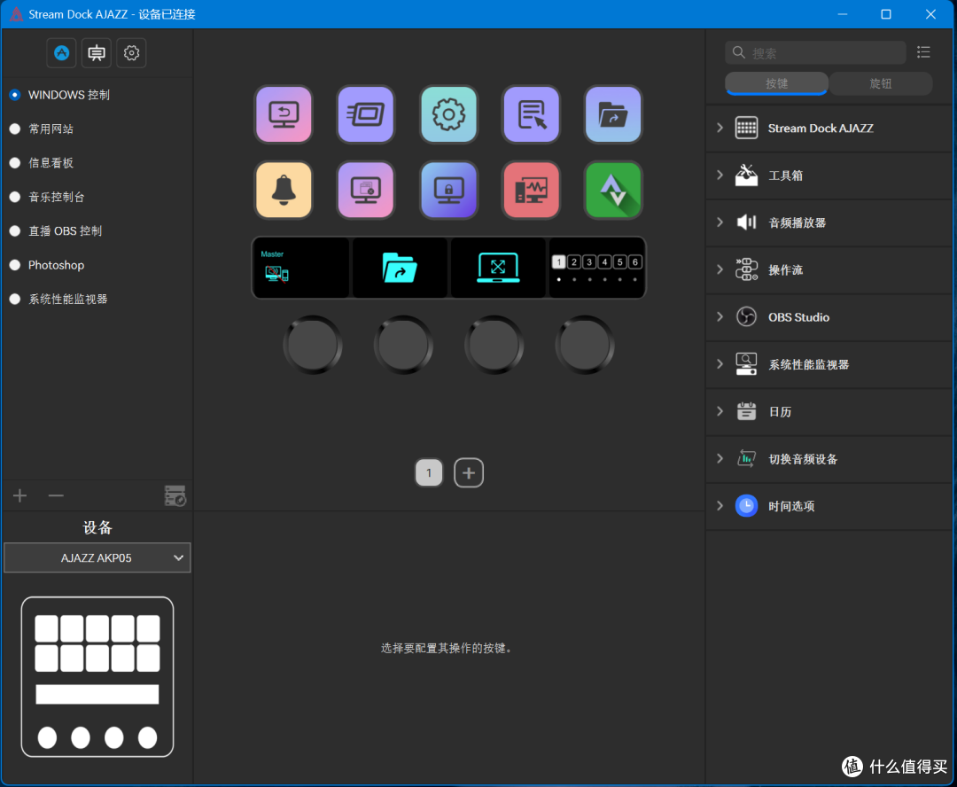
Task: Expand the 时间选项 category
Action: coord(720,506)
